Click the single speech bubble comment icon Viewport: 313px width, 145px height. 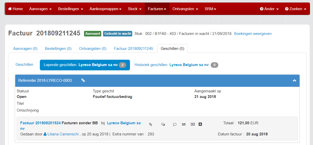click(x=175, y=124)
